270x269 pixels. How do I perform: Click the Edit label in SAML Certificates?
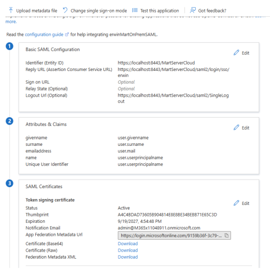point(246,203)
